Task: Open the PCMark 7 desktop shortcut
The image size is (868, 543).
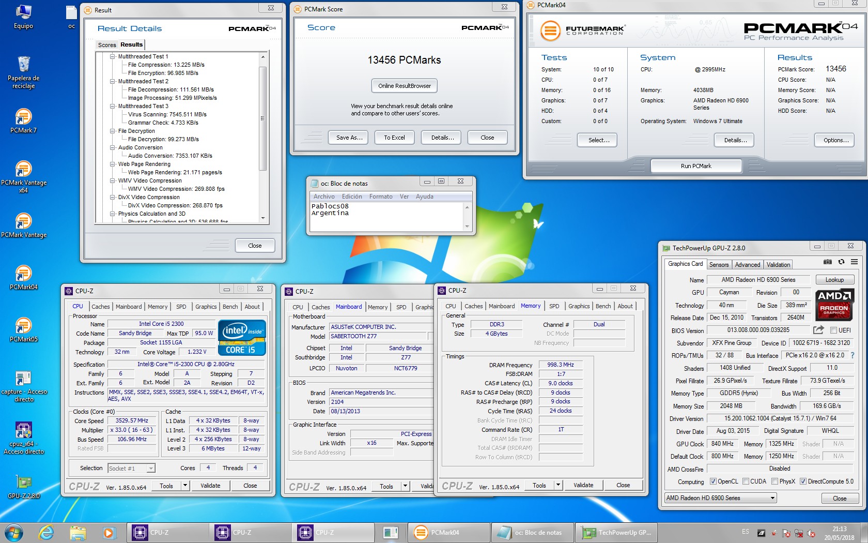Action: pos(23,120)
